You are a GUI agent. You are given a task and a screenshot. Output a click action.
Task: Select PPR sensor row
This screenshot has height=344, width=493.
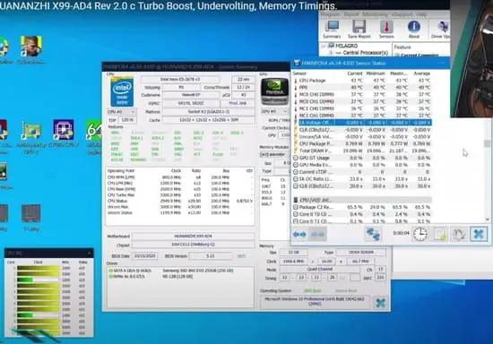tap(361, 87)
